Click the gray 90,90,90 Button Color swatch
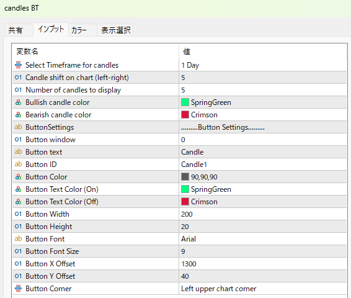 click(185, 177)
